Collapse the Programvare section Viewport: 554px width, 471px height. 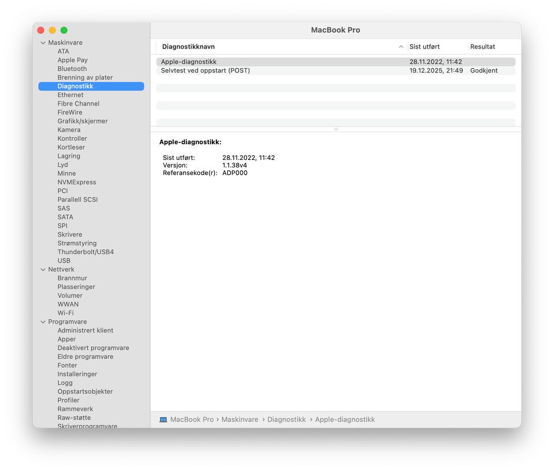tap(43, 322)
